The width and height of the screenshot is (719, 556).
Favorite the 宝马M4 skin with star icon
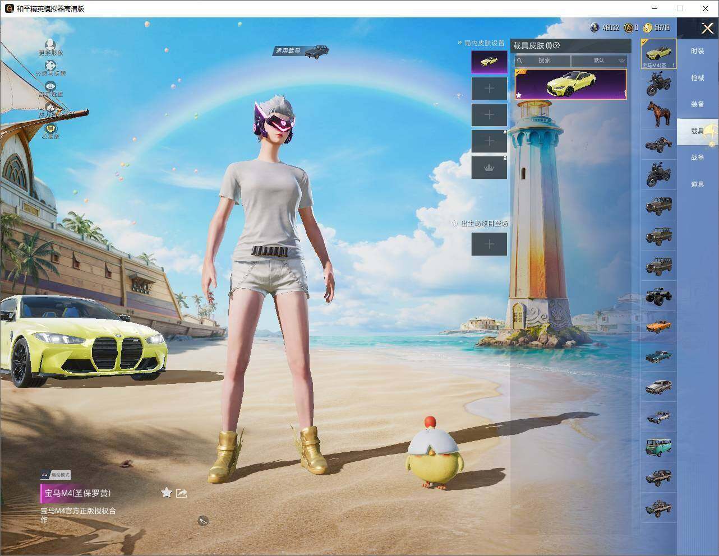[x=166, y=492]
